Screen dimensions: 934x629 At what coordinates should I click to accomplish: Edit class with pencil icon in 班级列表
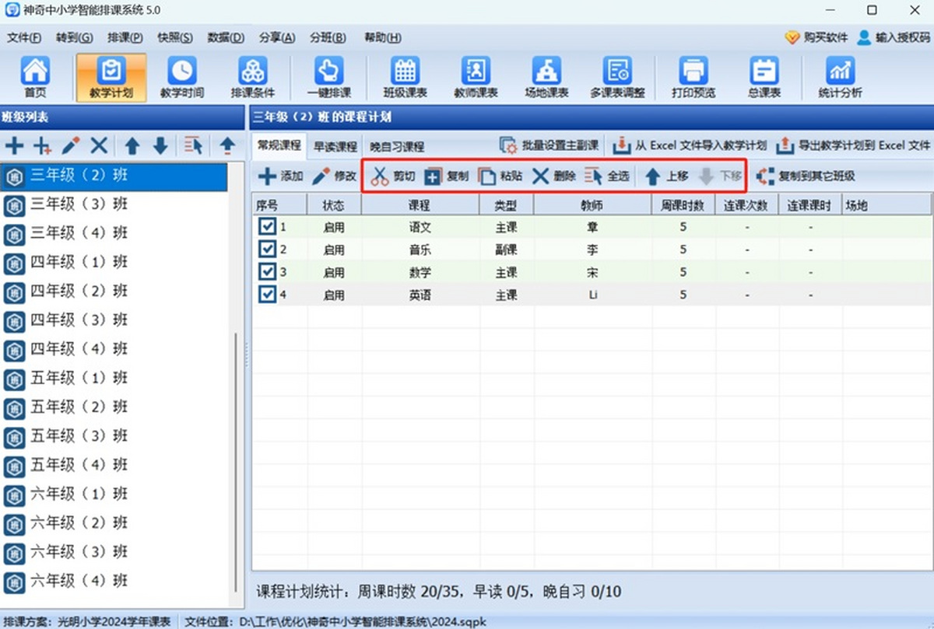coord(71,145)
